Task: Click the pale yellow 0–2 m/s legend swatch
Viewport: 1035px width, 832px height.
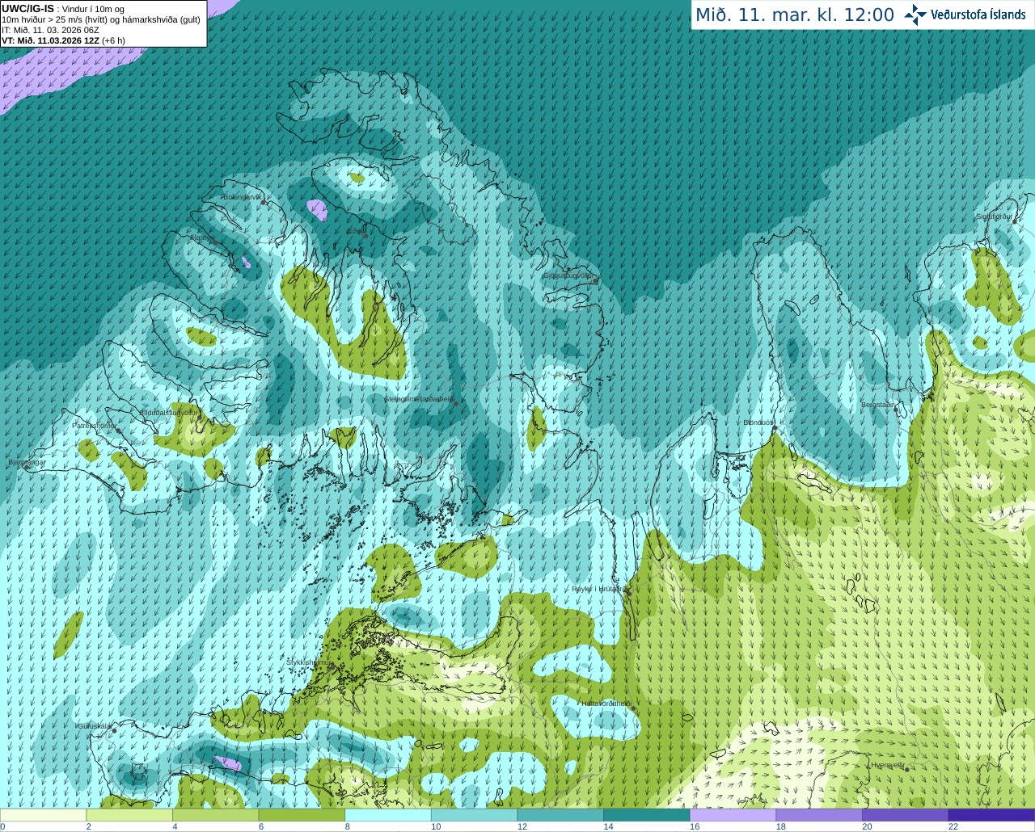Action: pyautogui.click(x=44, y=815)
